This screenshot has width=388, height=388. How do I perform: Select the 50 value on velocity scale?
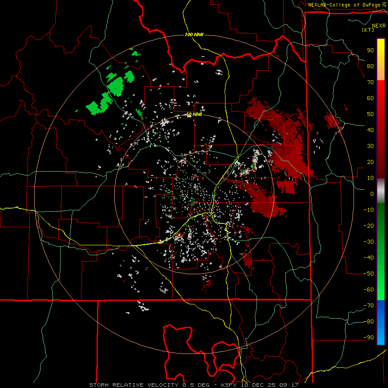pos(370,114)
